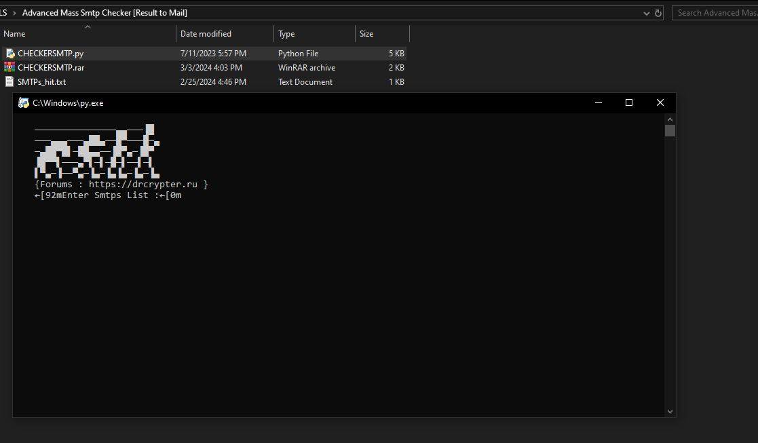The height and width of the screenshot is (443, 758).
Task: Minimize the py.exe console window
Action: [x=599, y=102]
